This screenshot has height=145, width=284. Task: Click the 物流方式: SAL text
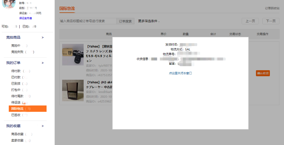pyautogui.click(x=180, y=49)
